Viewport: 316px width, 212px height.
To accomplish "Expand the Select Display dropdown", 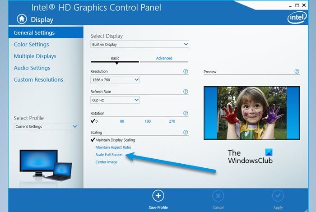I will (139, 44).
